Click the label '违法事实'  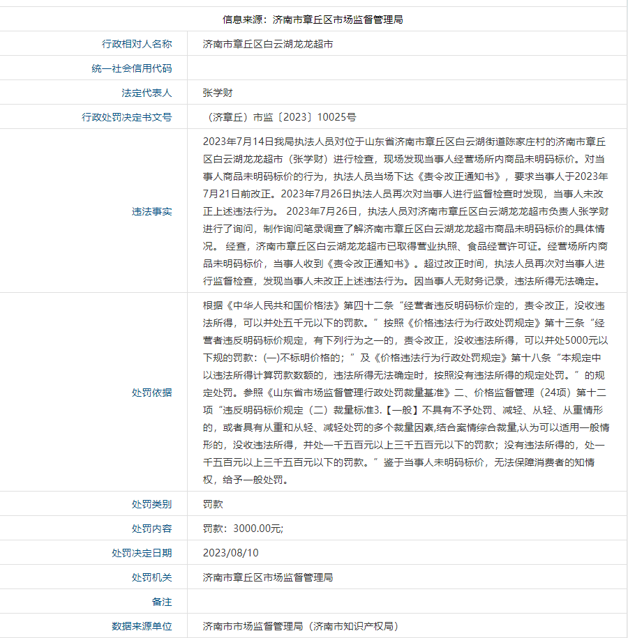(x=151, y=211)
